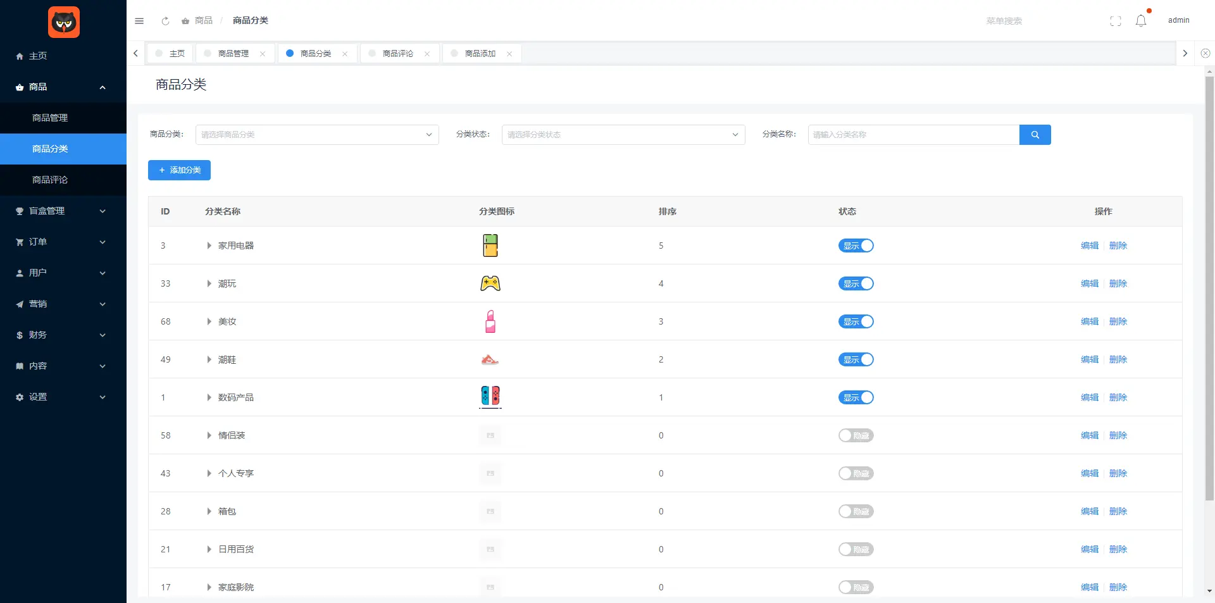The width and height of the screenshot is (1215, 603).
Task: Click the 分类名称 search input field
Action: [913, 135]
